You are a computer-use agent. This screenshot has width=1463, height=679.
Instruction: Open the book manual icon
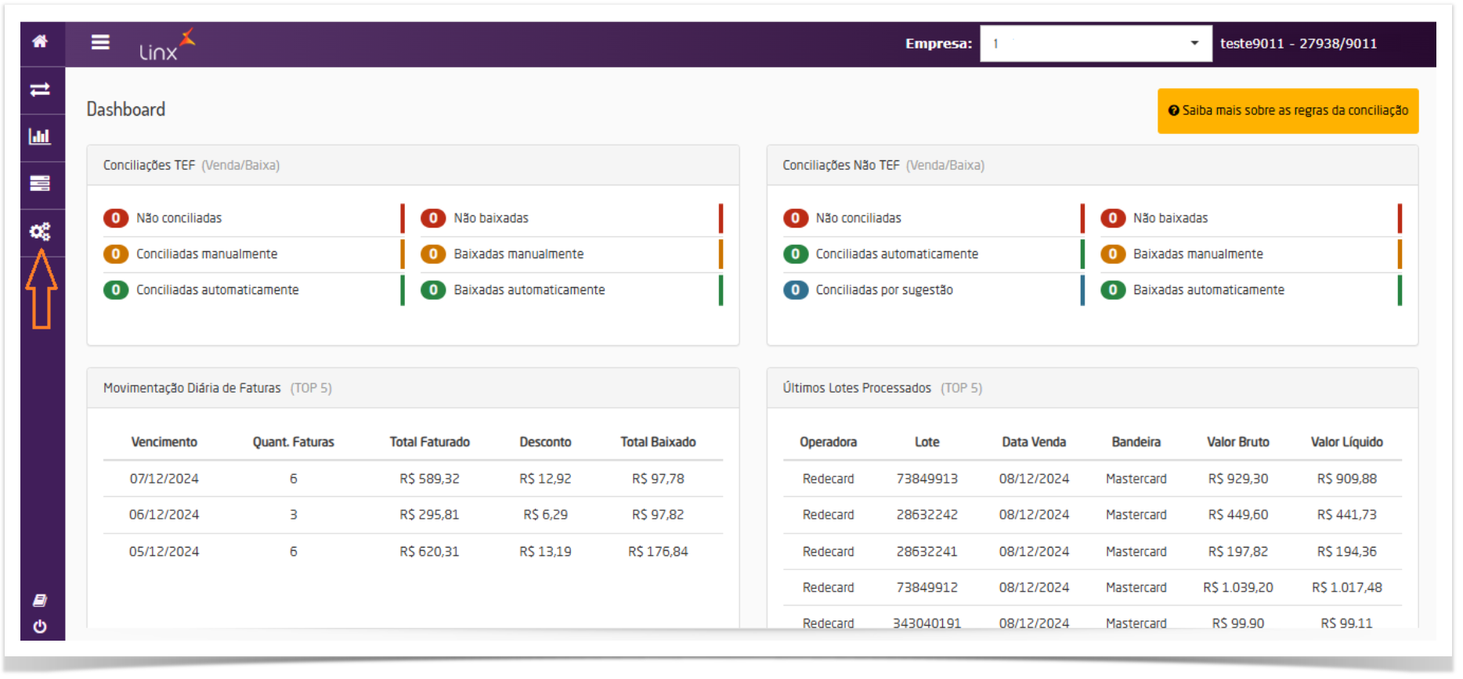(40, 601)
